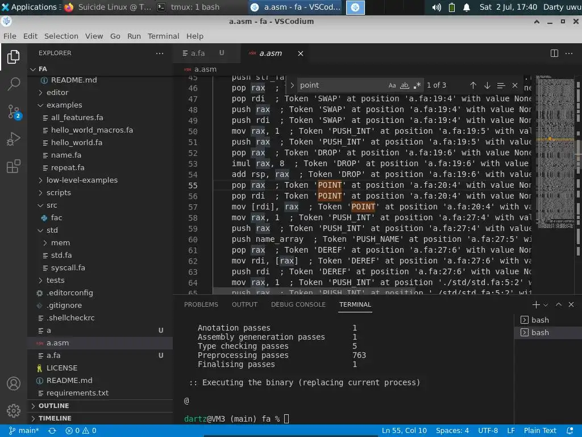Image resolution: width=582 pixels, height=437 pixels.
Task: Click the editor minimap overview
Action: (555, 151)
